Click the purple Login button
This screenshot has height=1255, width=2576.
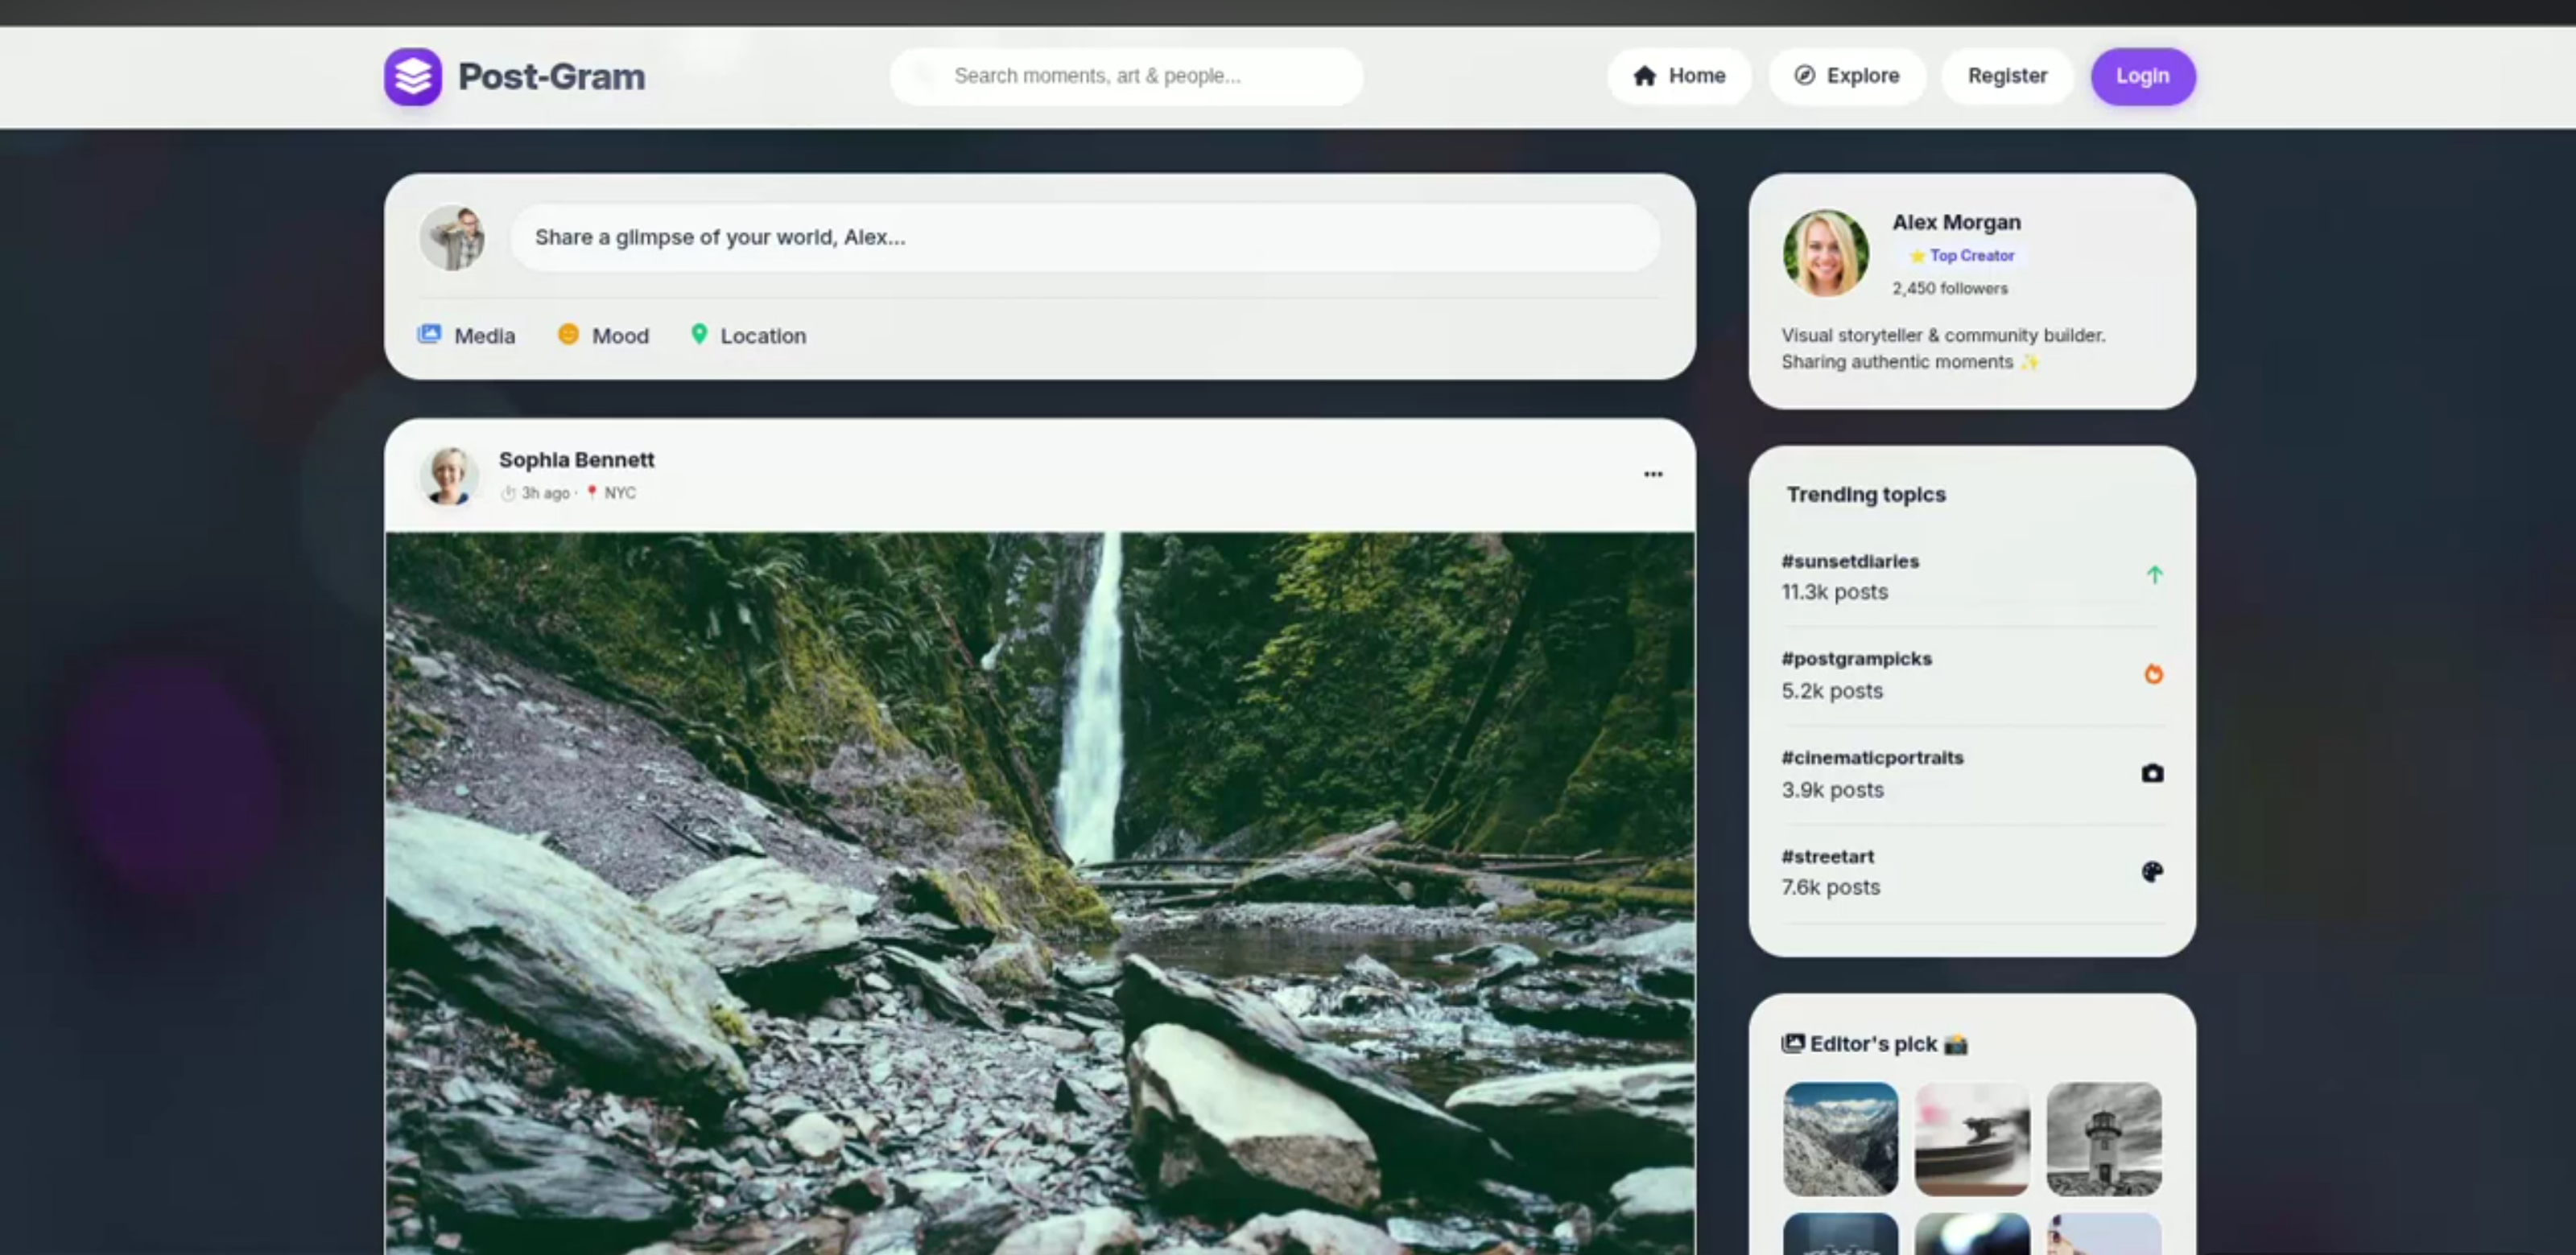2142,76
